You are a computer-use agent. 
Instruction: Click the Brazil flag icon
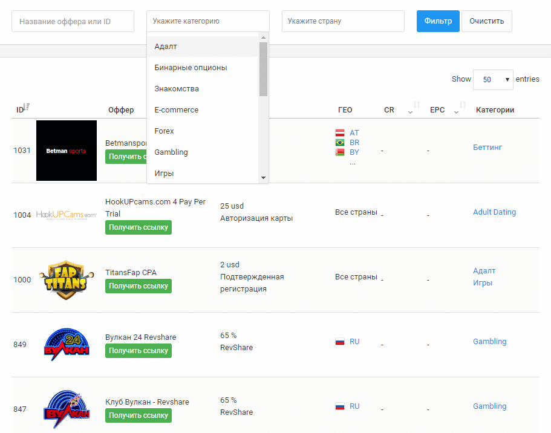[x=340, y=142]
